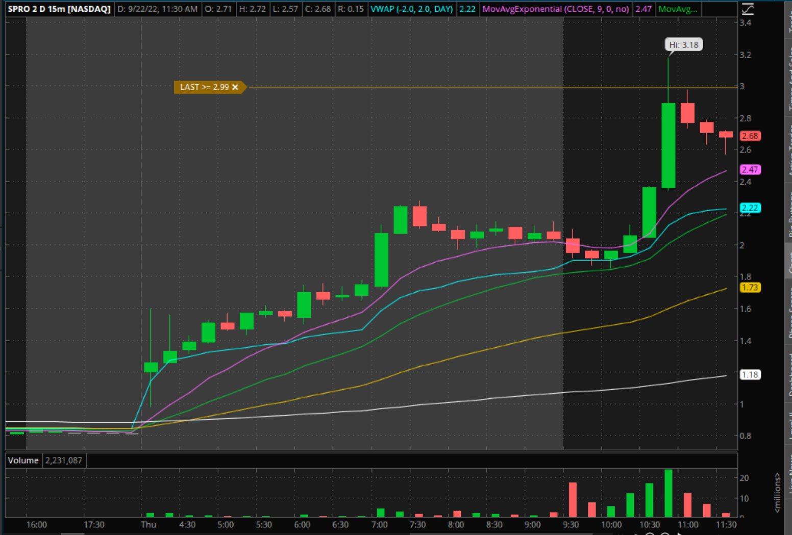
Task: Click the open price O: 2.71 readout
Action: pyautogui.click(x=217, y=9)
